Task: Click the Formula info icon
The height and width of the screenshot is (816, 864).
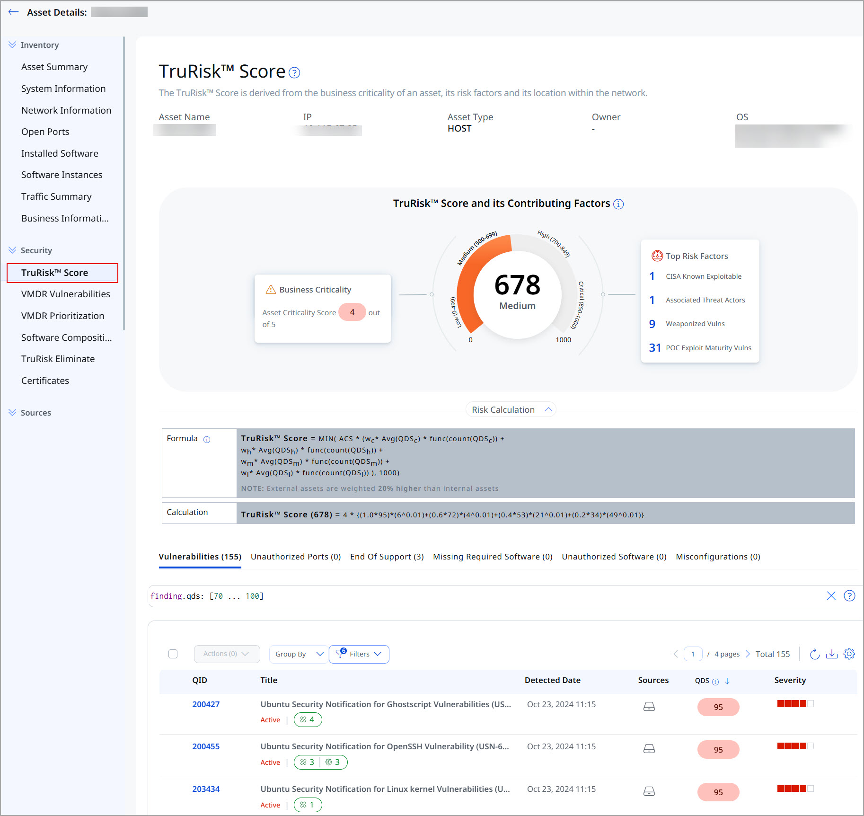Action: pyautogui.click(x=207, y=439)
